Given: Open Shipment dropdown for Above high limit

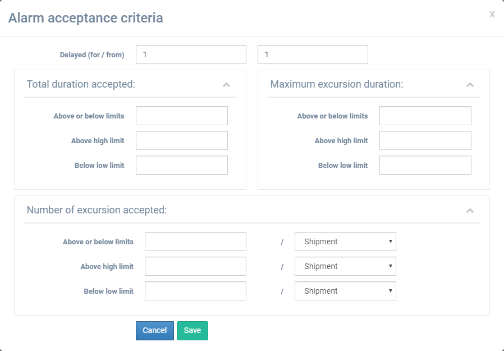Looking at the screenshot, I should point(345,266).
